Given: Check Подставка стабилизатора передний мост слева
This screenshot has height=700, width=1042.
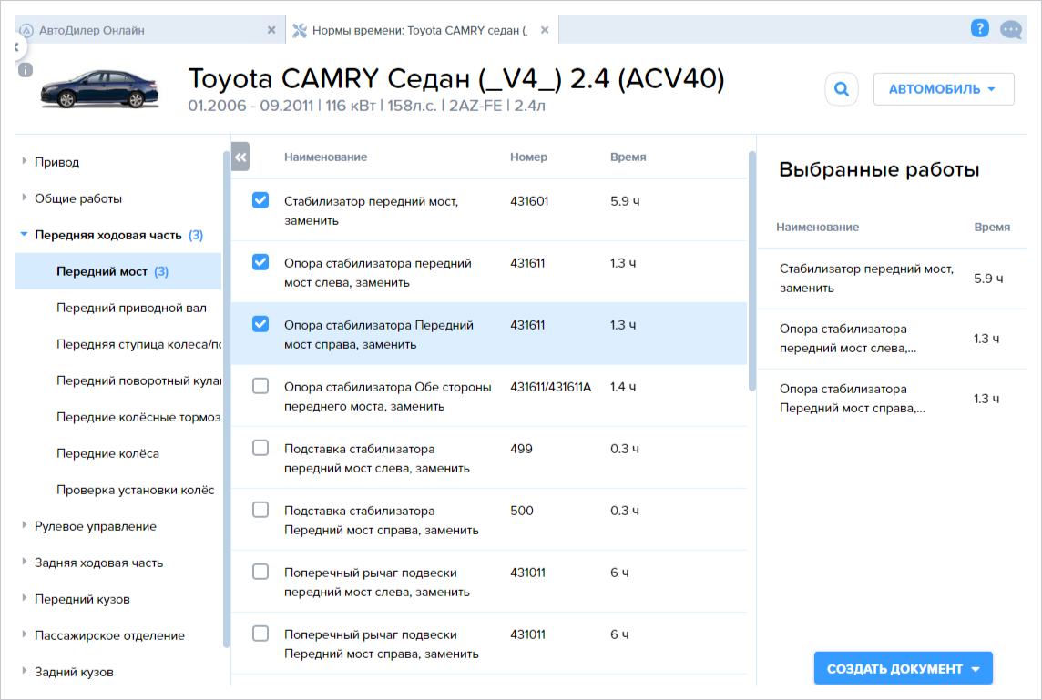Looking at the screenshot, I should (260, 448).
